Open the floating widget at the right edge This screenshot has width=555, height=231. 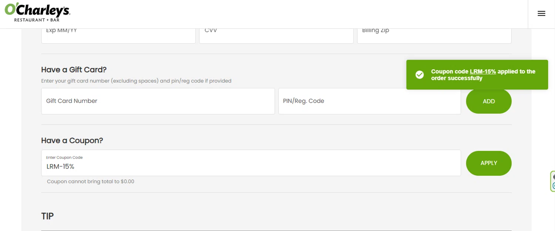(x=553, y=181)
